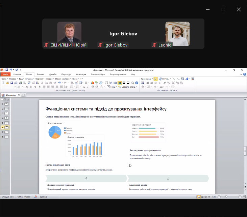Toggle muted microphone icon for СІЦИЛІЦИН Юрій
This screenshot has height=217, width=247.
[x=46, y=45]
